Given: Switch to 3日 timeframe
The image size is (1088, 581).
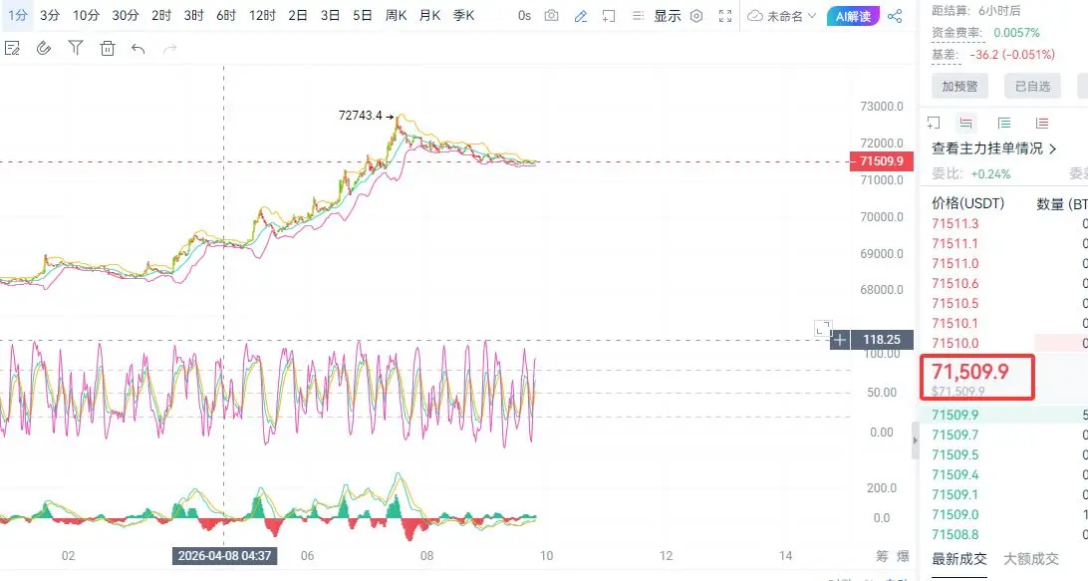Looking at the screenshot, I should [331, 15].
